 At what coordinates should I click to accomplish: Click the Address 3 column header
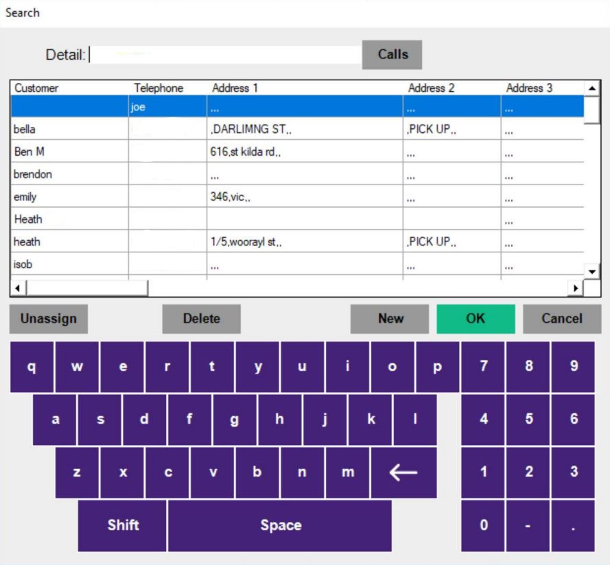pyautogui.click(x=529, y=88)
